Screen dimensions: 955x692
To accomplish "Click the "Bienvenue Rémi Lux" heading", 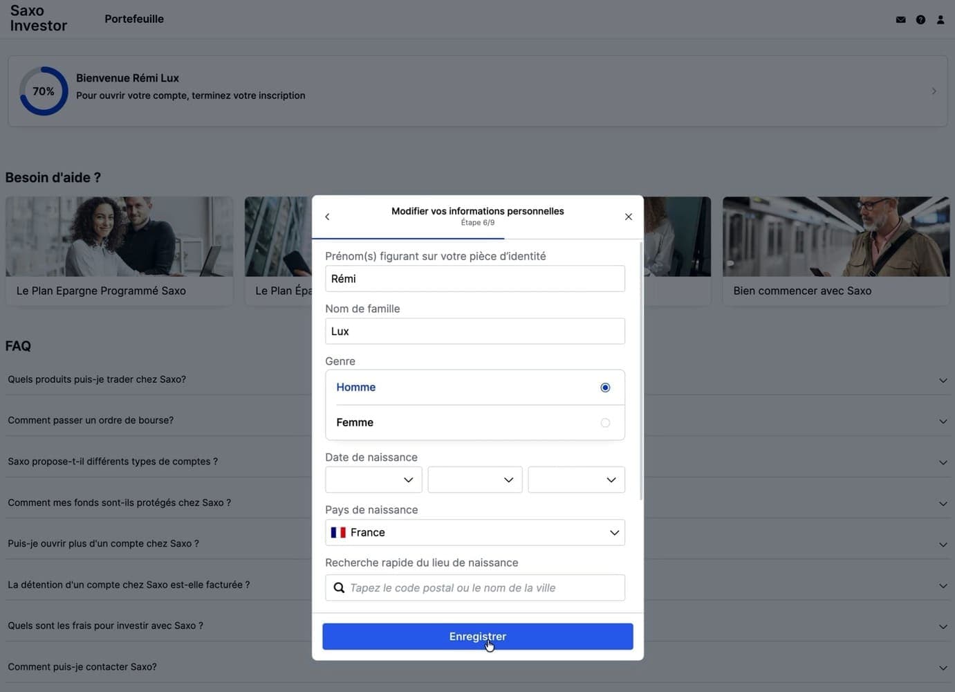I will tap(127, 78).
